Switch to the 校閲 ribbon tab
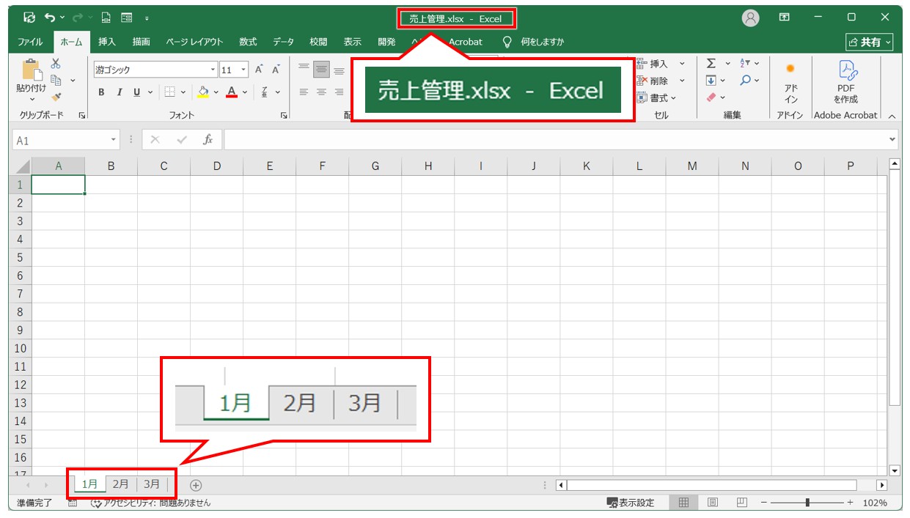The width and height of the screenshot is (910, 518). pyautogui.click(x=318, y=42)
